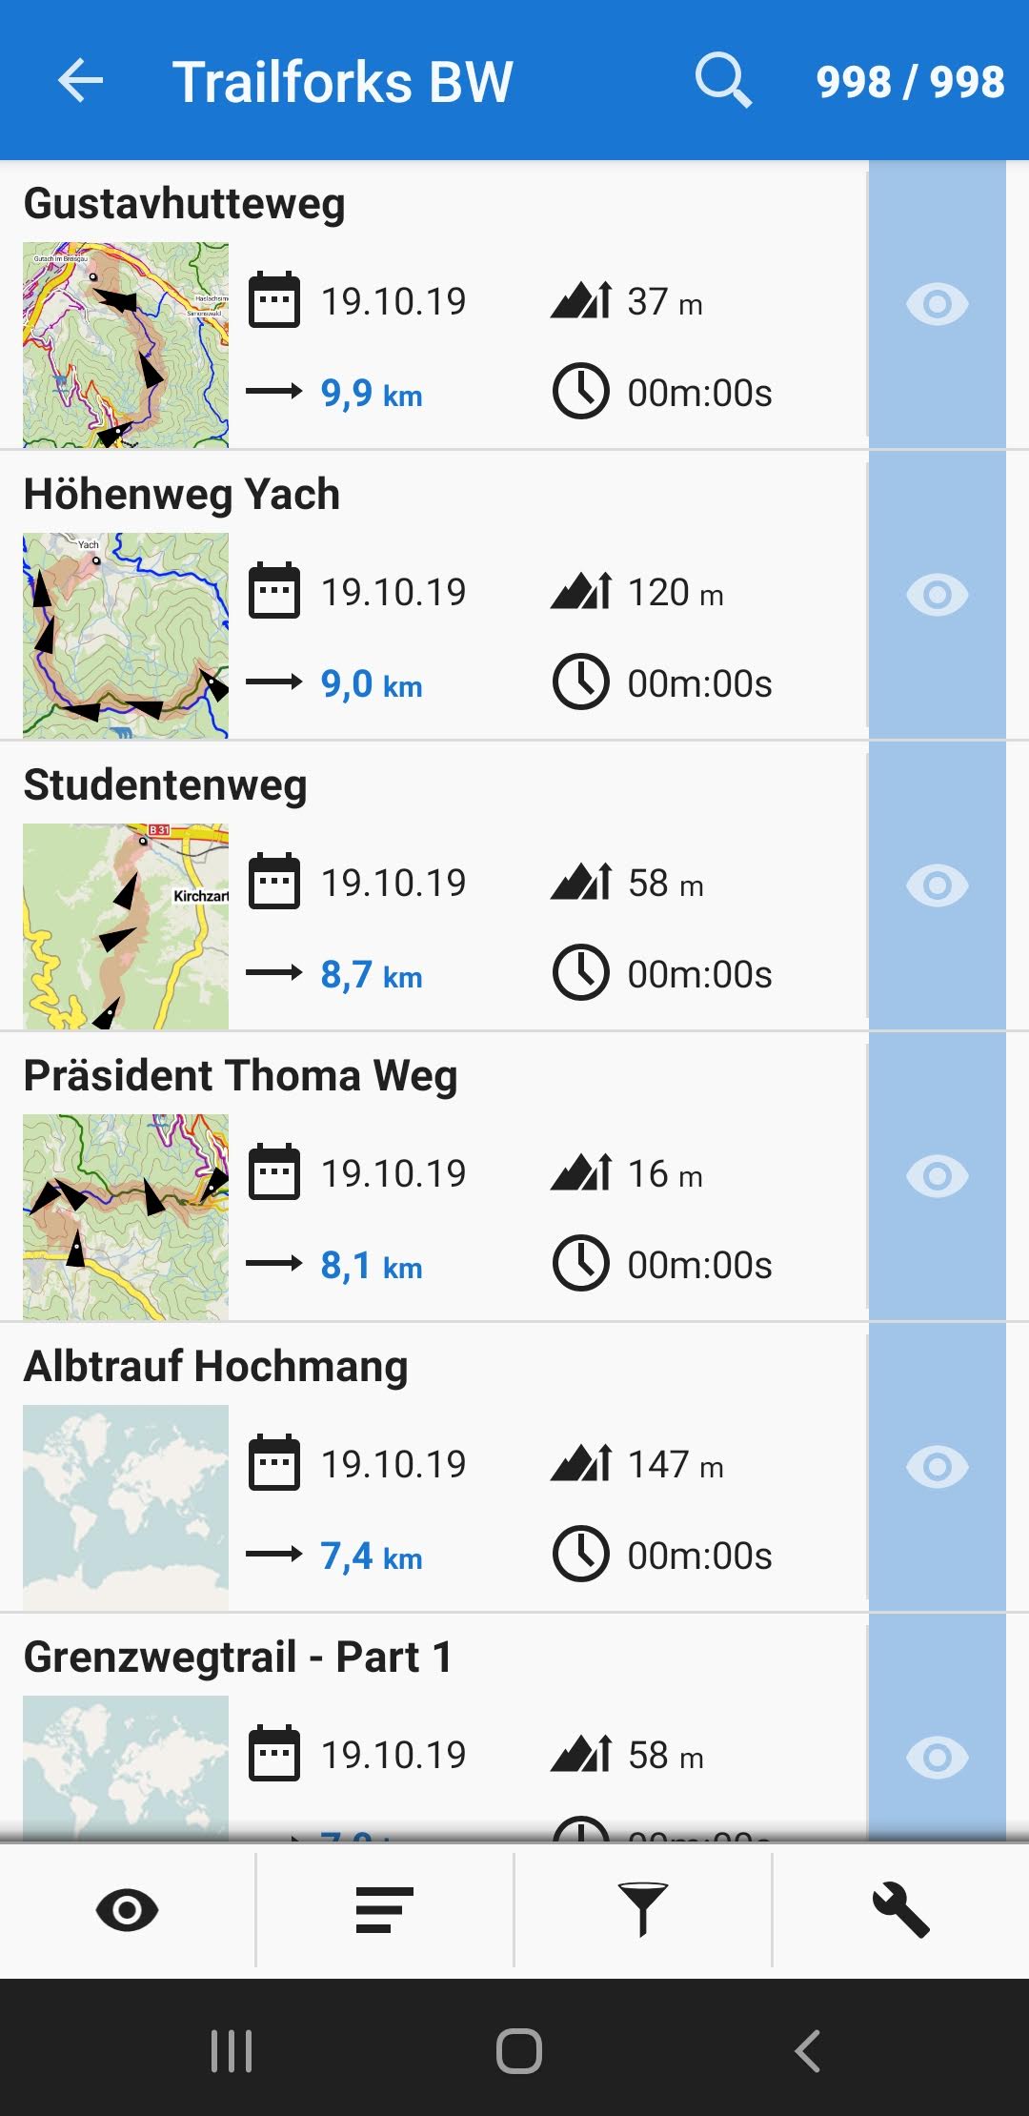1029x2116 pixels.
Task: Open search in Trailforks BW list
Action: 723,80
